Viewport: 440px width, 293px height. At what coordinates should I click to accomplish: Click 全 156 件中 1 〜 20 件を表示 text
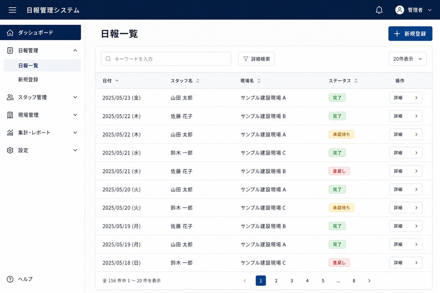coord(132,281)
